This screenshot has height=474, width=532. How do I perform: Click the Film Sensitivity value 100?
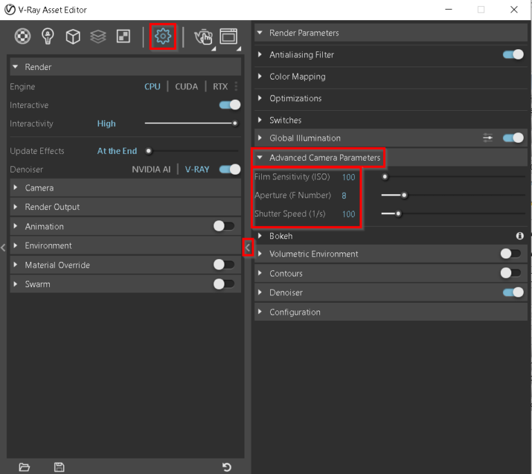point(348,177)
